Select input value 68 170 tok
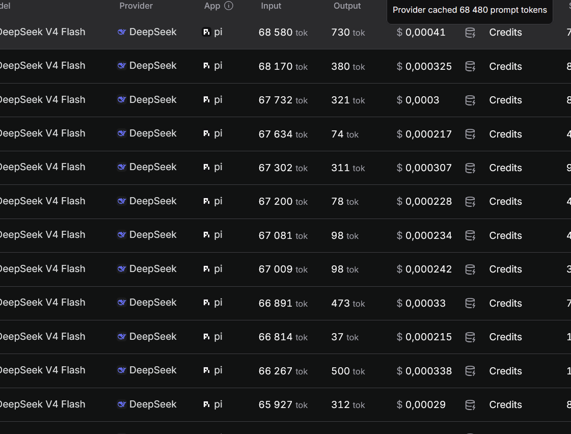Image resolution: width=571 pixels, height=434 pixels. point(283,66)
